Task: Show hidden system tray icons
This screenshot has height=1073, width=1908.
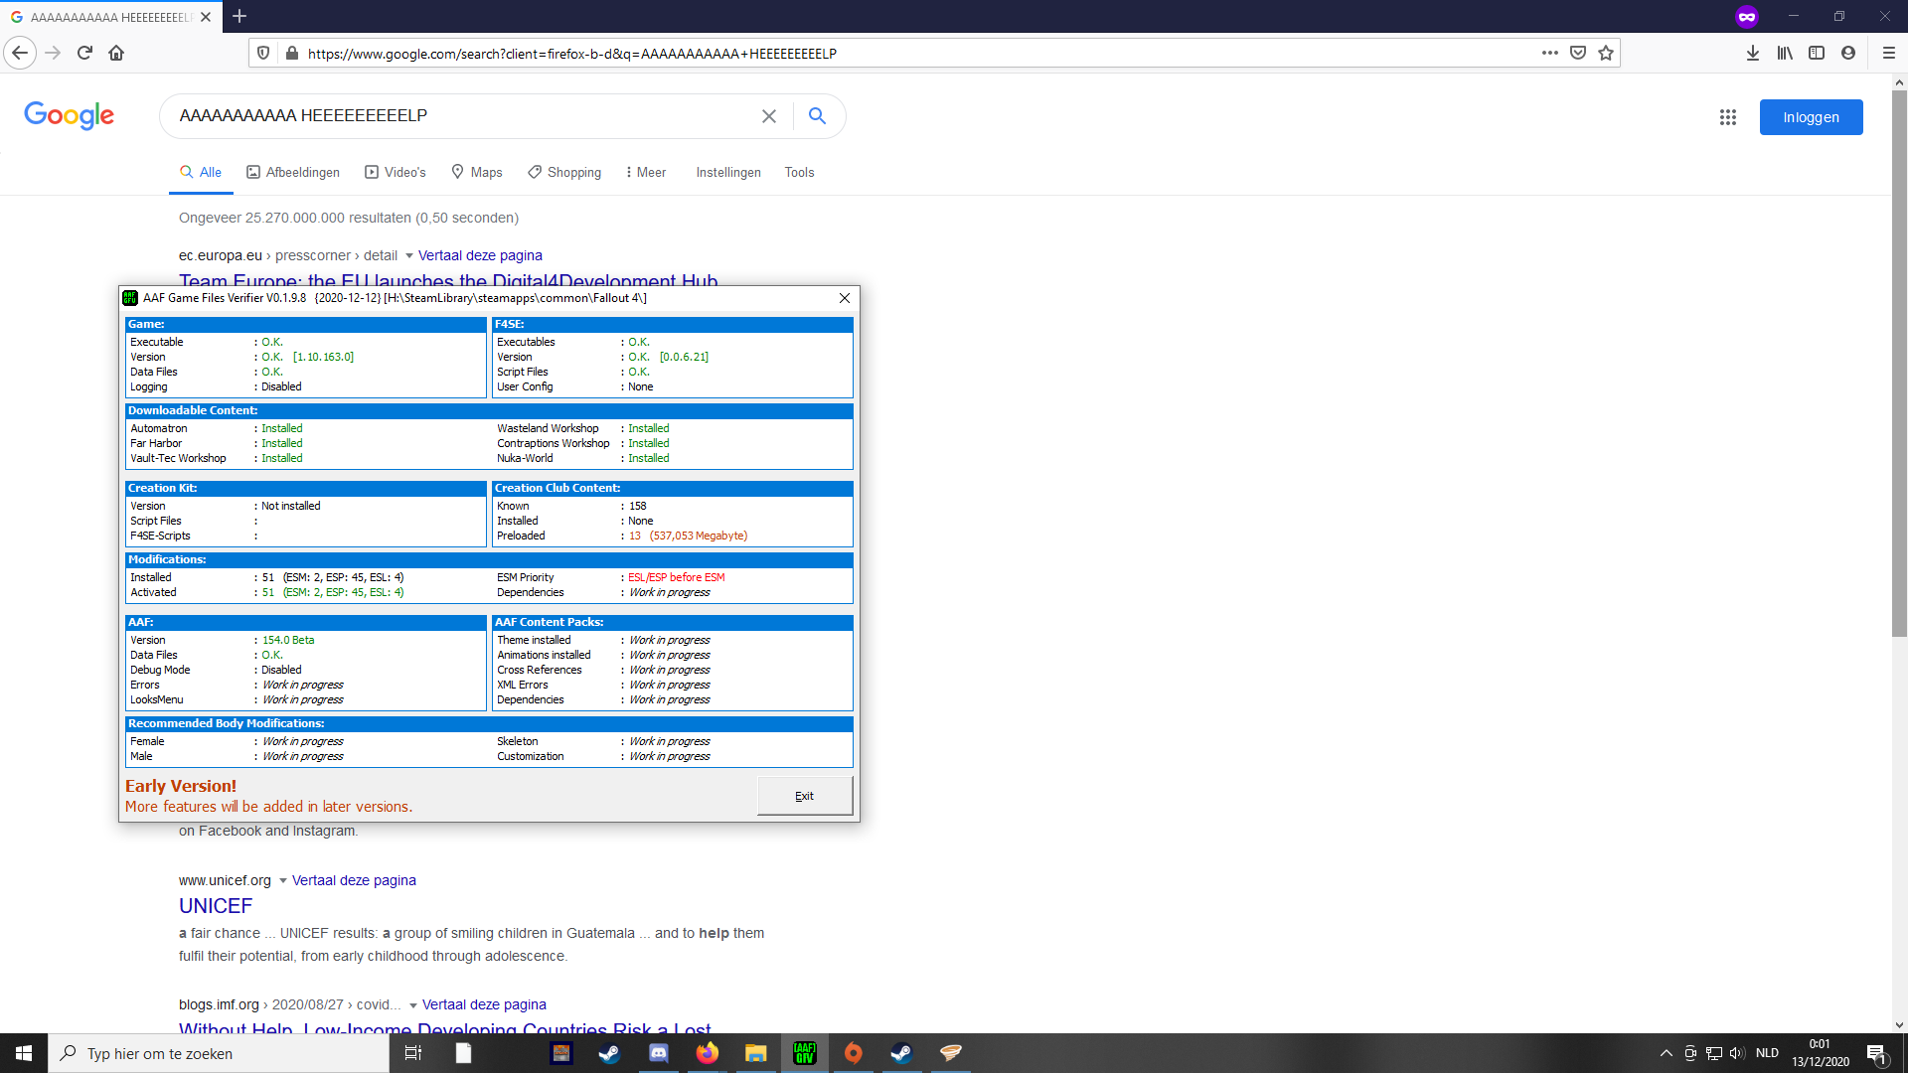Action: [1667, 1053]
